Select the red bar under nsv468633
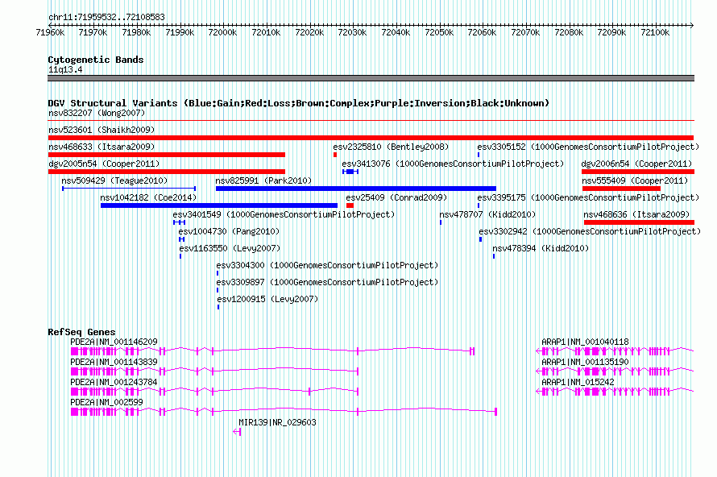This screenshot has height=477, width=717. point(167,155)
